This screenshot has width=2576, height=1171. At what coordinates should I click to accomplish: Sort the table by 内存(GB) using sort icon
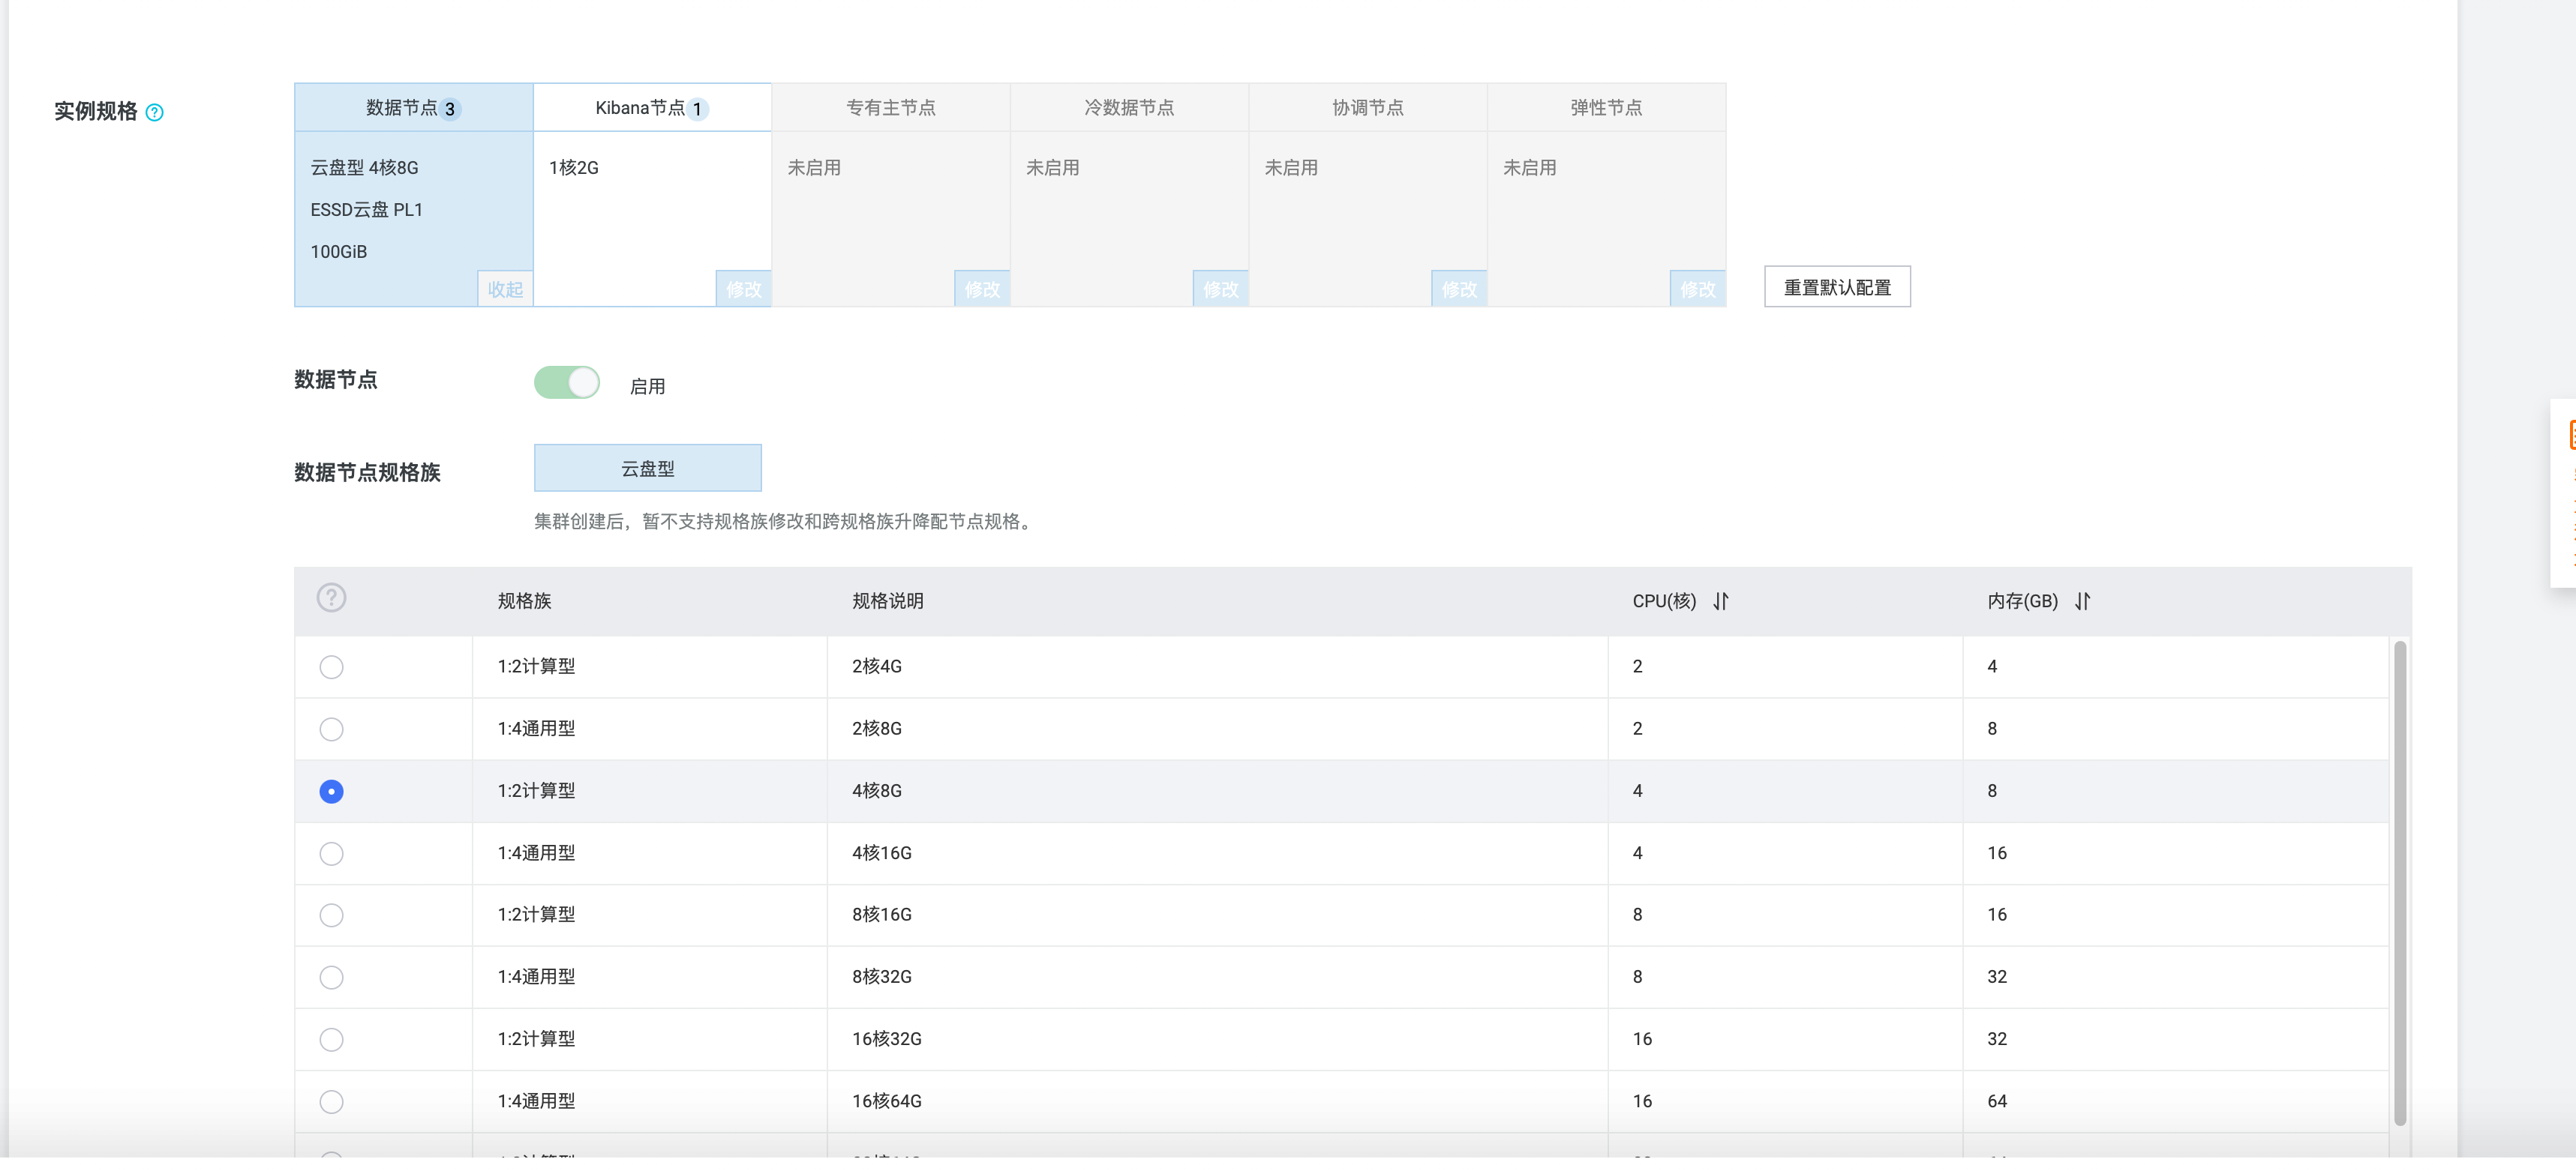click(x=2083, y=601)
